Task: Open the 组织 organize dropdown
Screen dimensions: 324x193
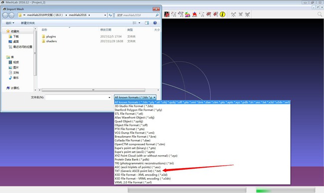Action: pyautogui.click(x=10, y=23)
